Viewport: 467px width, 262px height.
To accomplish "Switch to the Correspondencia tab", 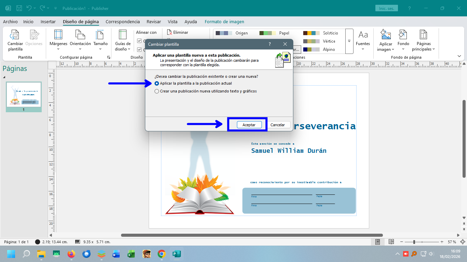I will pos(122,21).
